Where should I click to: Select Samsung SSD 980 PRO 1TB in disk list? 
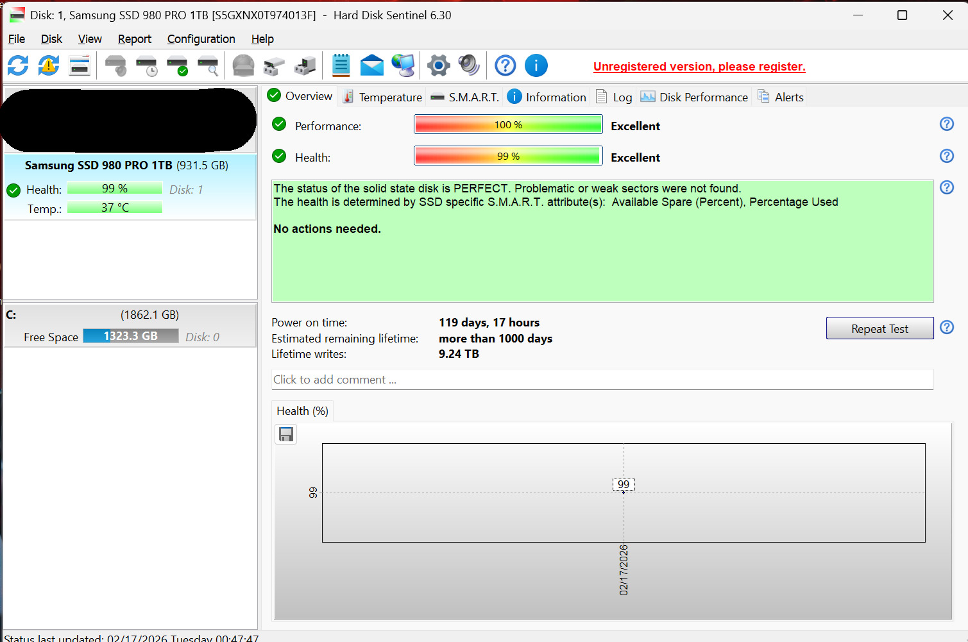130,187
